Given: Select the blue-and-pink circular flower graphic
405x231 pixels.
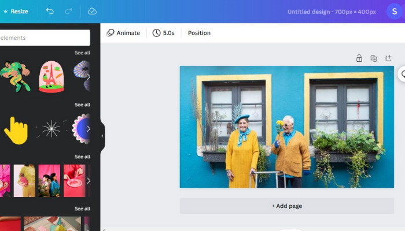Looking at the screenshot, I should pyautogui.click(x=81, y=129).
